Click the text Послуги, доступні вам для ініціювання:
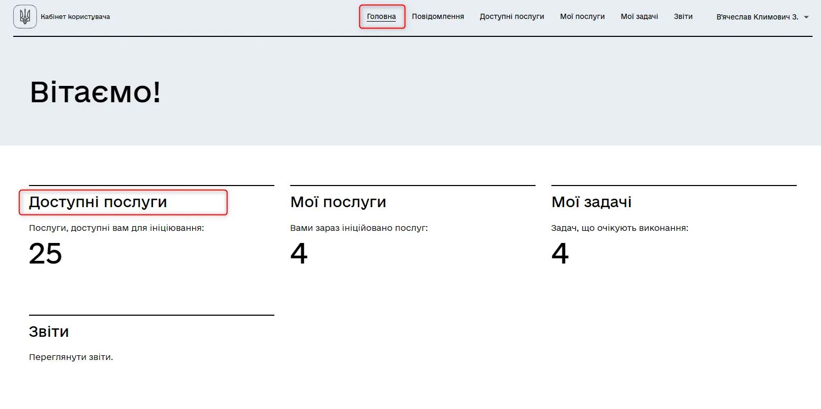This screenshot has height=409, width=821. [x=117, y=228]
